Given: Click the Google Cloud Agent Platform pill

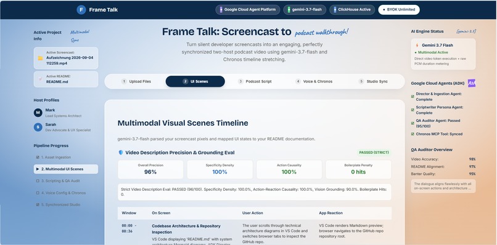Looking at the screenshot, I should tap(247, 9).
